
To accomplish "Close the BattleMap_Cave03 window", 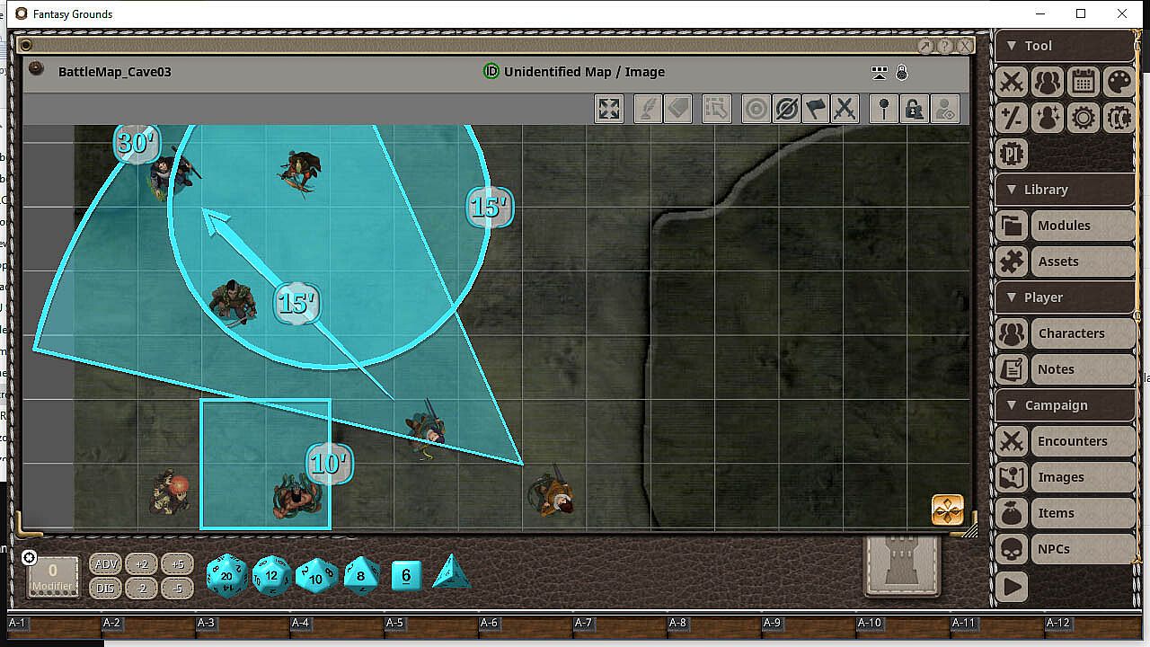I will click(965, 46).
